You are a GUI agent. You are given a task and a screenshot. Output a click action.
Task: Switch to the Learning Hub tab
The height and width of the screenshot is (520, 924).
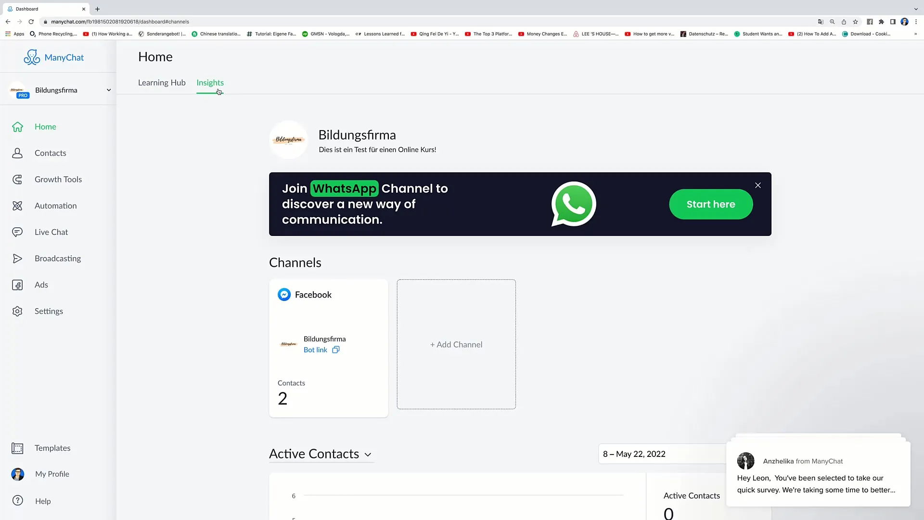(x=162, y=82)
